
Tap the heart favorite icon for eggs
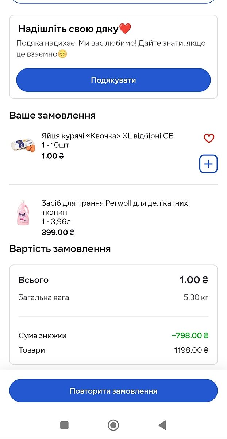(x=209, y=138)
